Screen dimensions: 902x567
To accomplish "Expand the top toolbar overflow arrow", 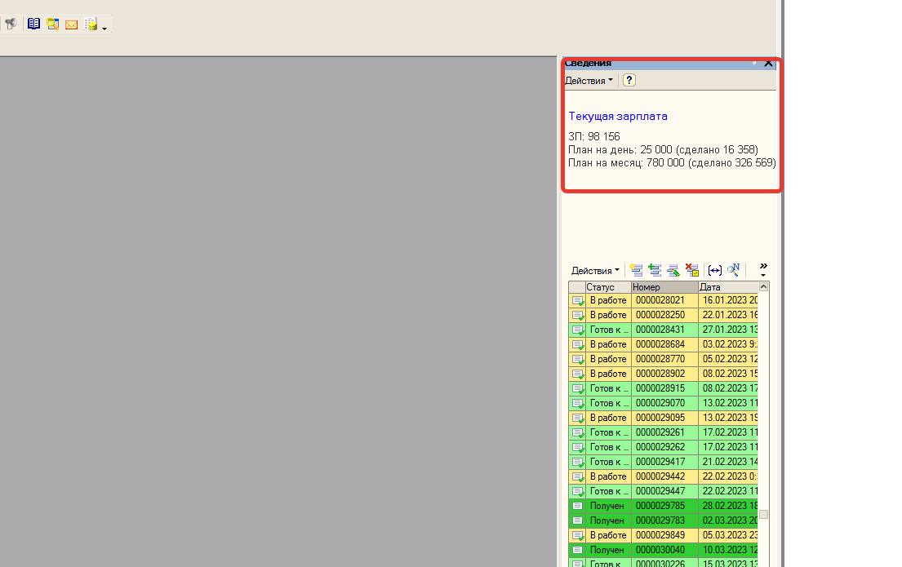I will 104,29.
